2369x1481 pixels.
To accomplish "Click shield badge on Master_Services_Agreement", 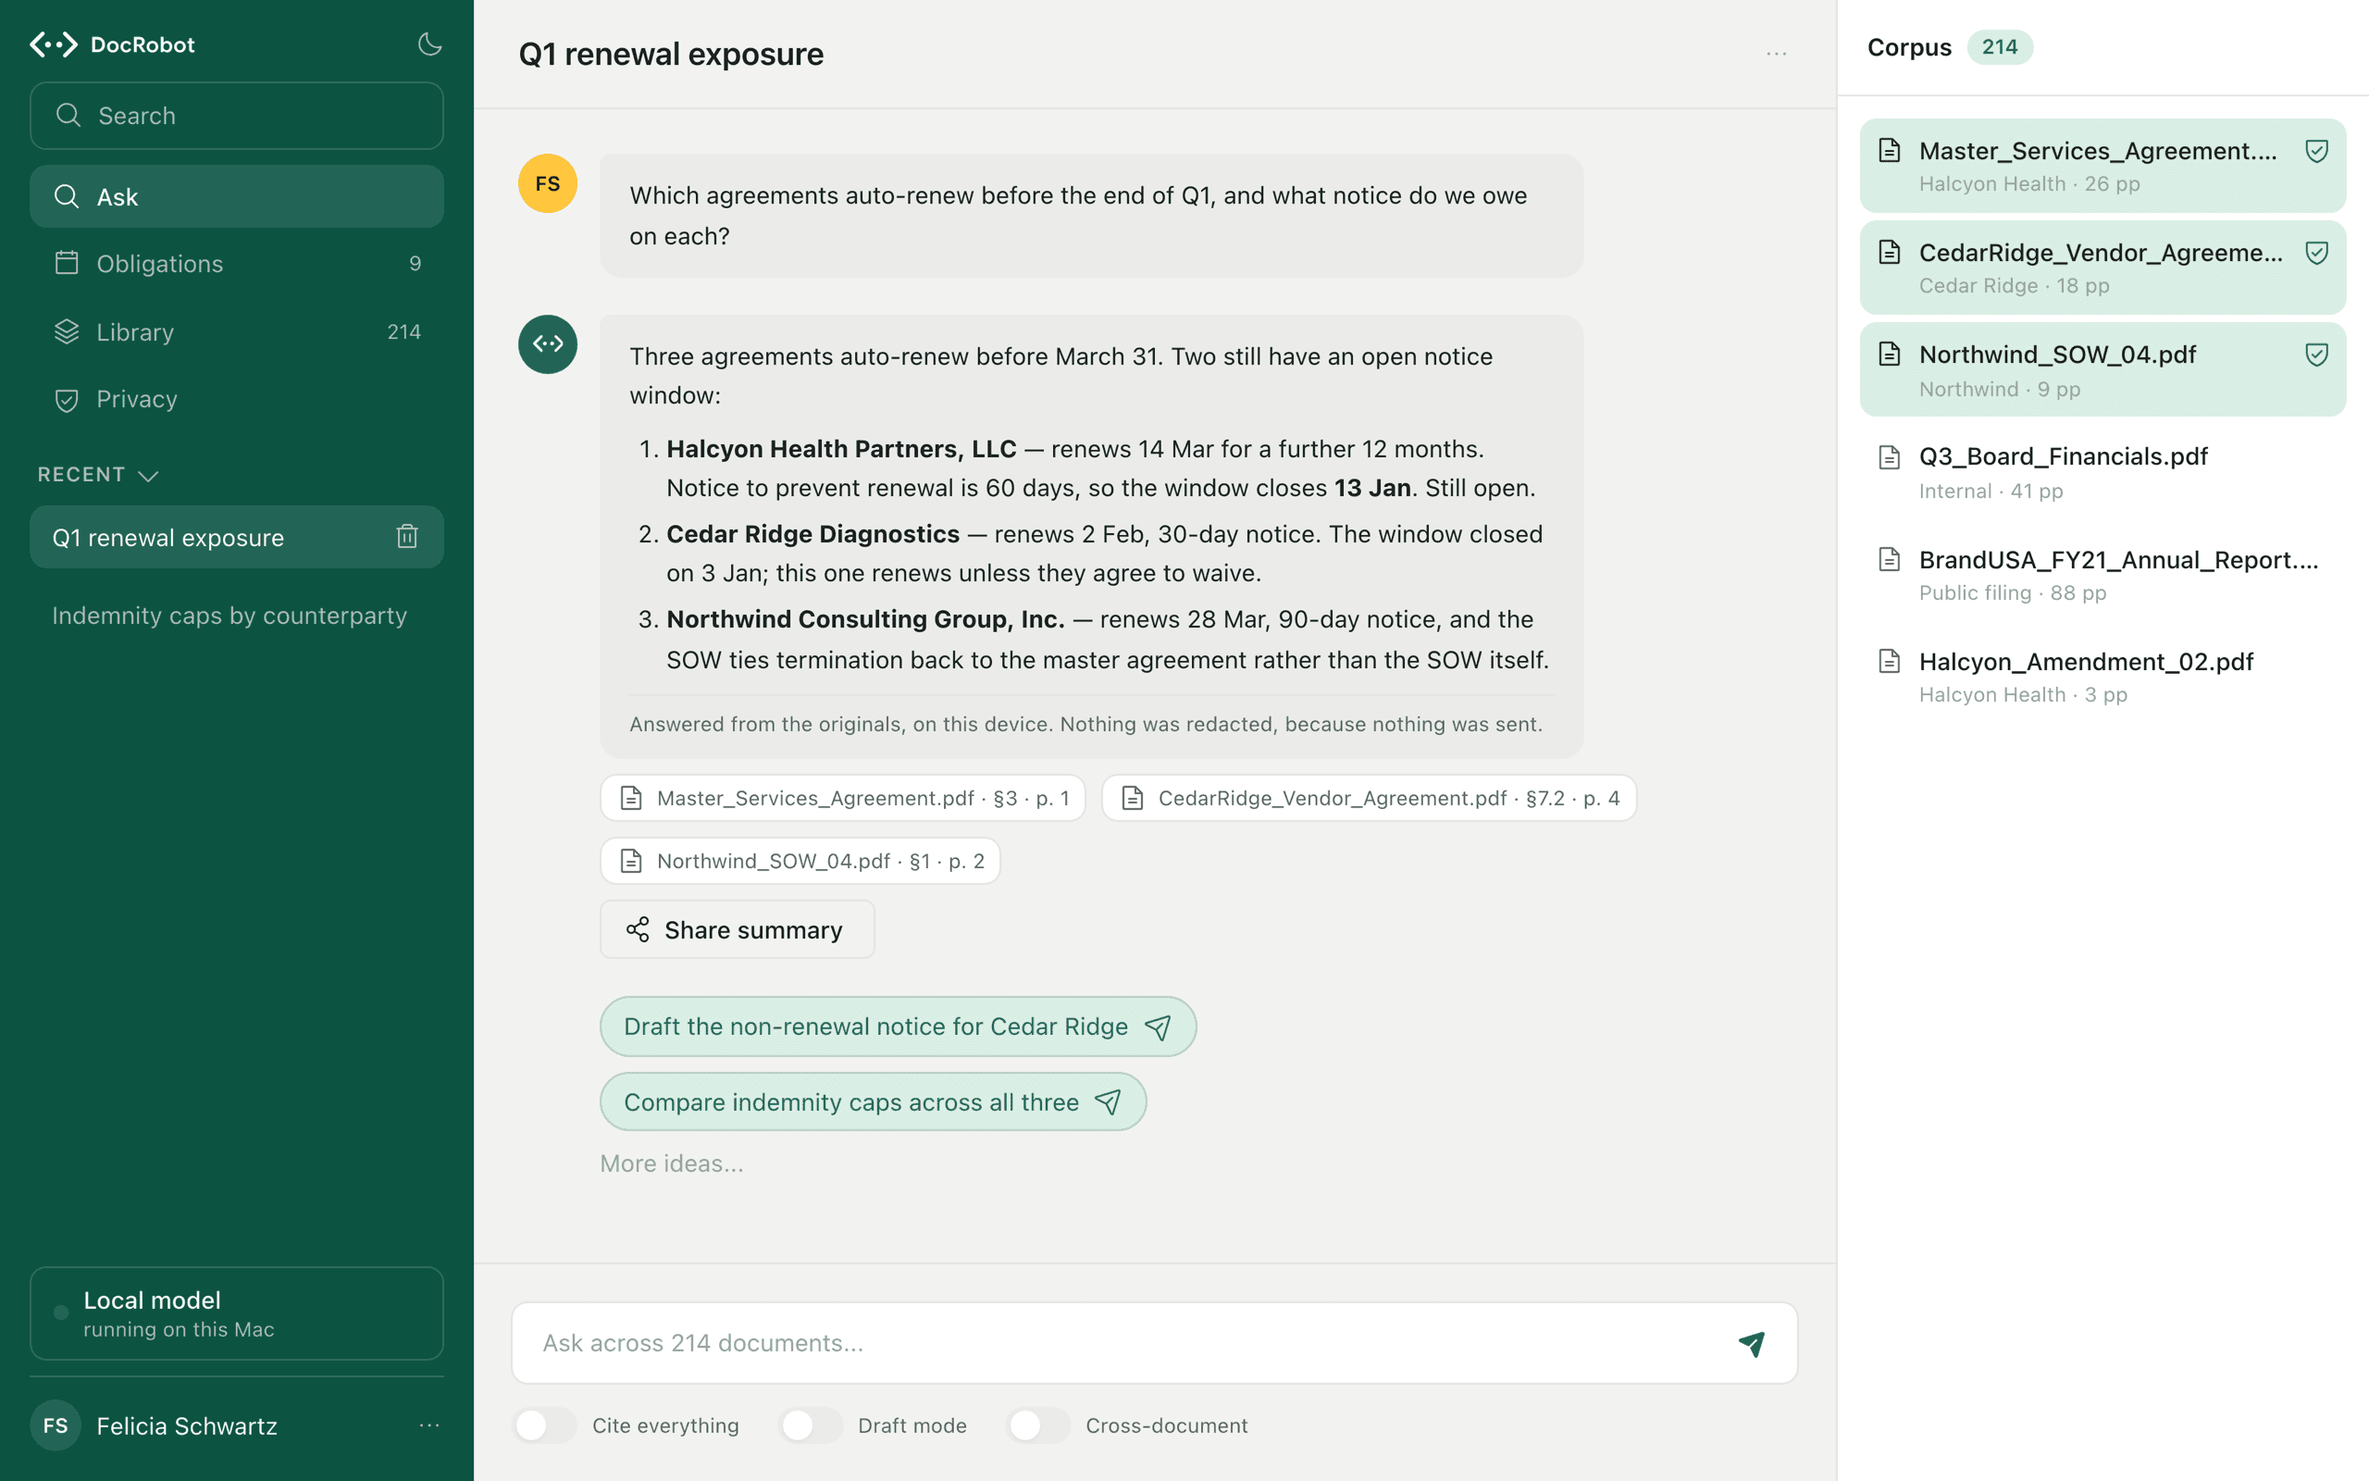I will tap(2316, 151).
